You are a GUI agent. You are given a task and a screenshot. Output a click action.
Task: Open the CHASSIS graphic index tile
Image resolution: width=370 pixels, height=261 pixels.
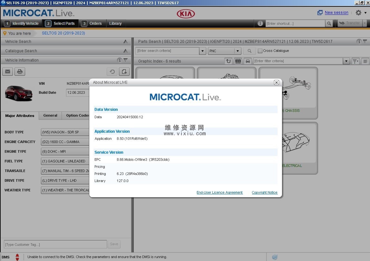click(x=300, y=93)
